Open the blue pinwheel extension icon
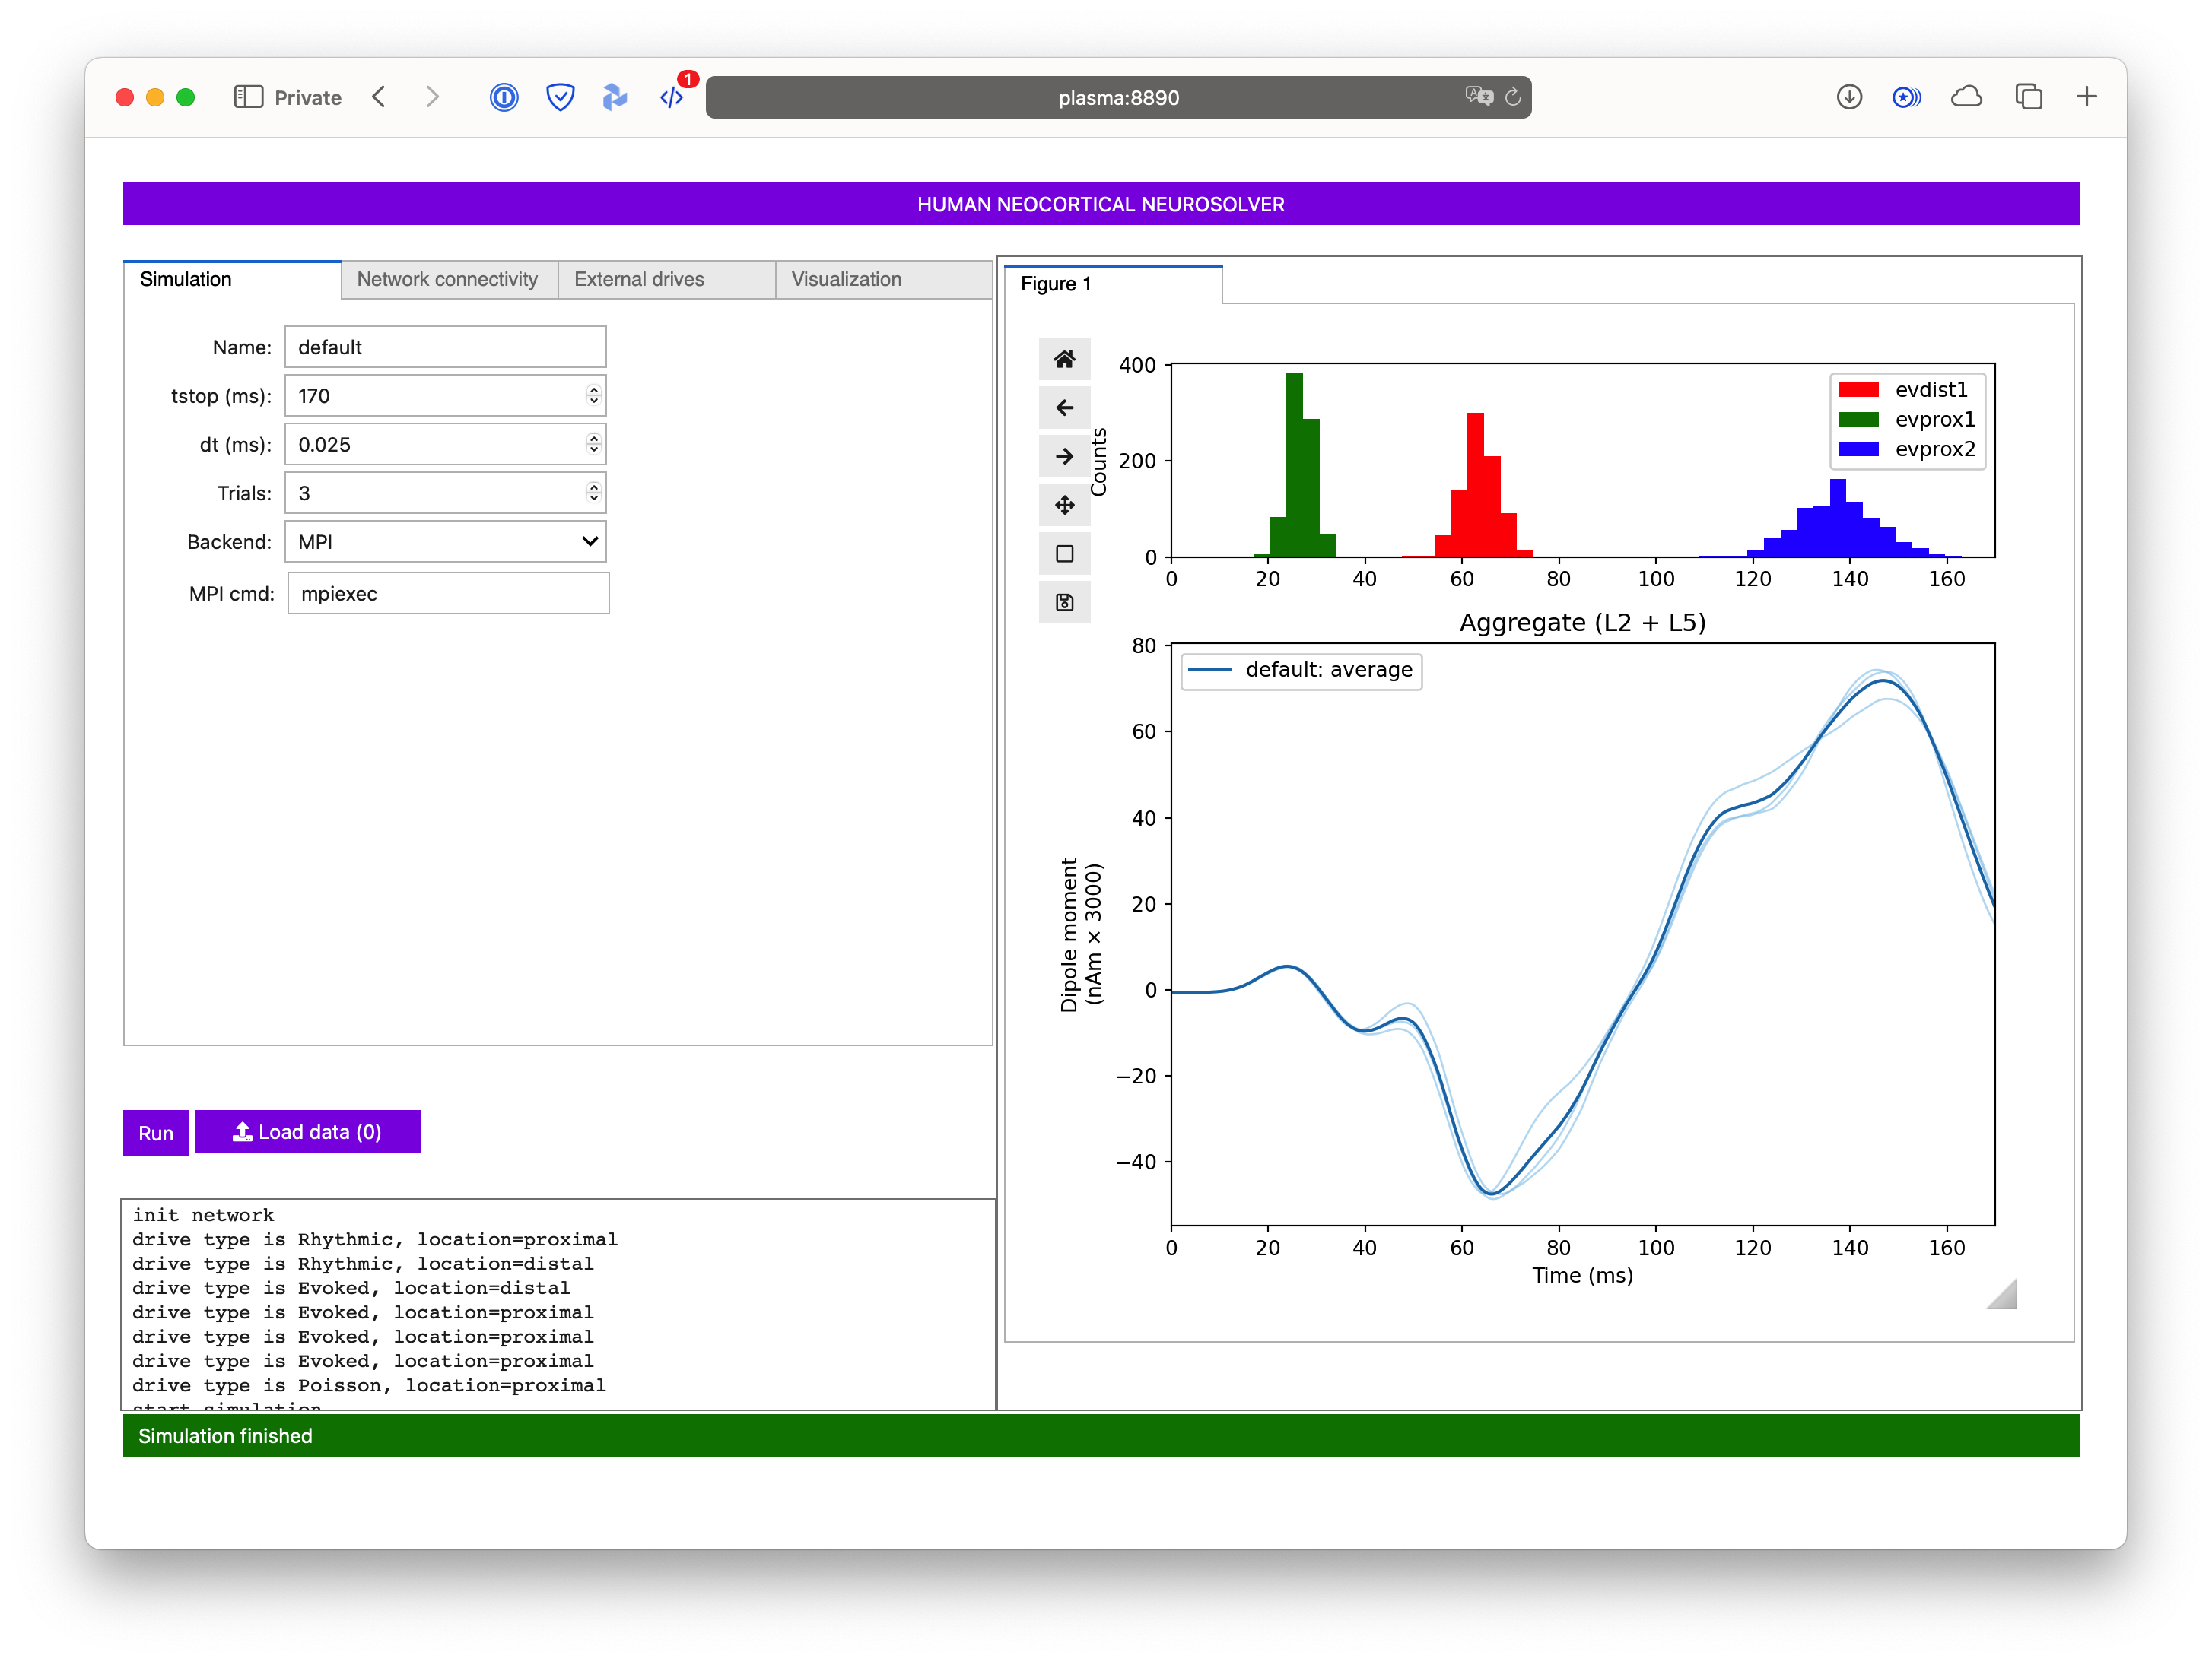Viewport: 2212px width, 1662px height. tap(615, 97)
